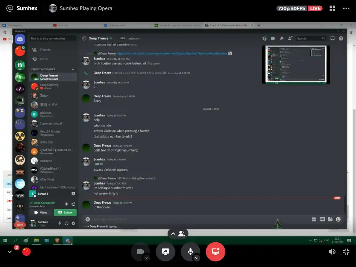The width and height of the screenshot is (356, 267).
Task: Add friends to DM icon
Action: pos(290,38)
